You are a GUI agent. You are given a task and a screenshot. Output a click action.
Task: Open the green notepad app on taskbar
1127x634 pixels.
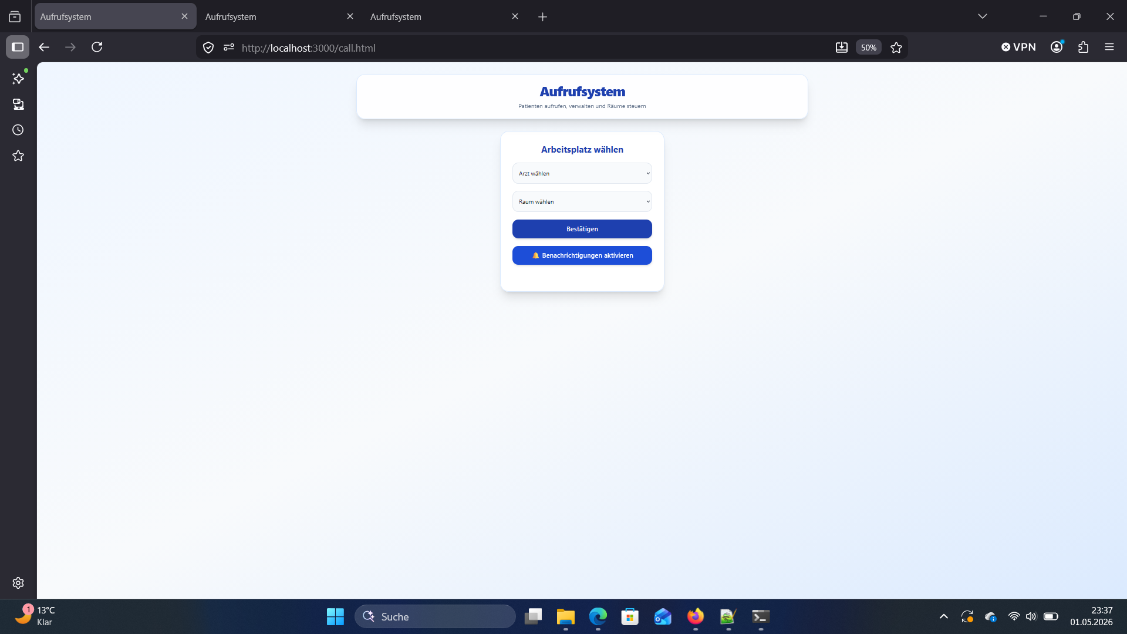tap(728, 616)
